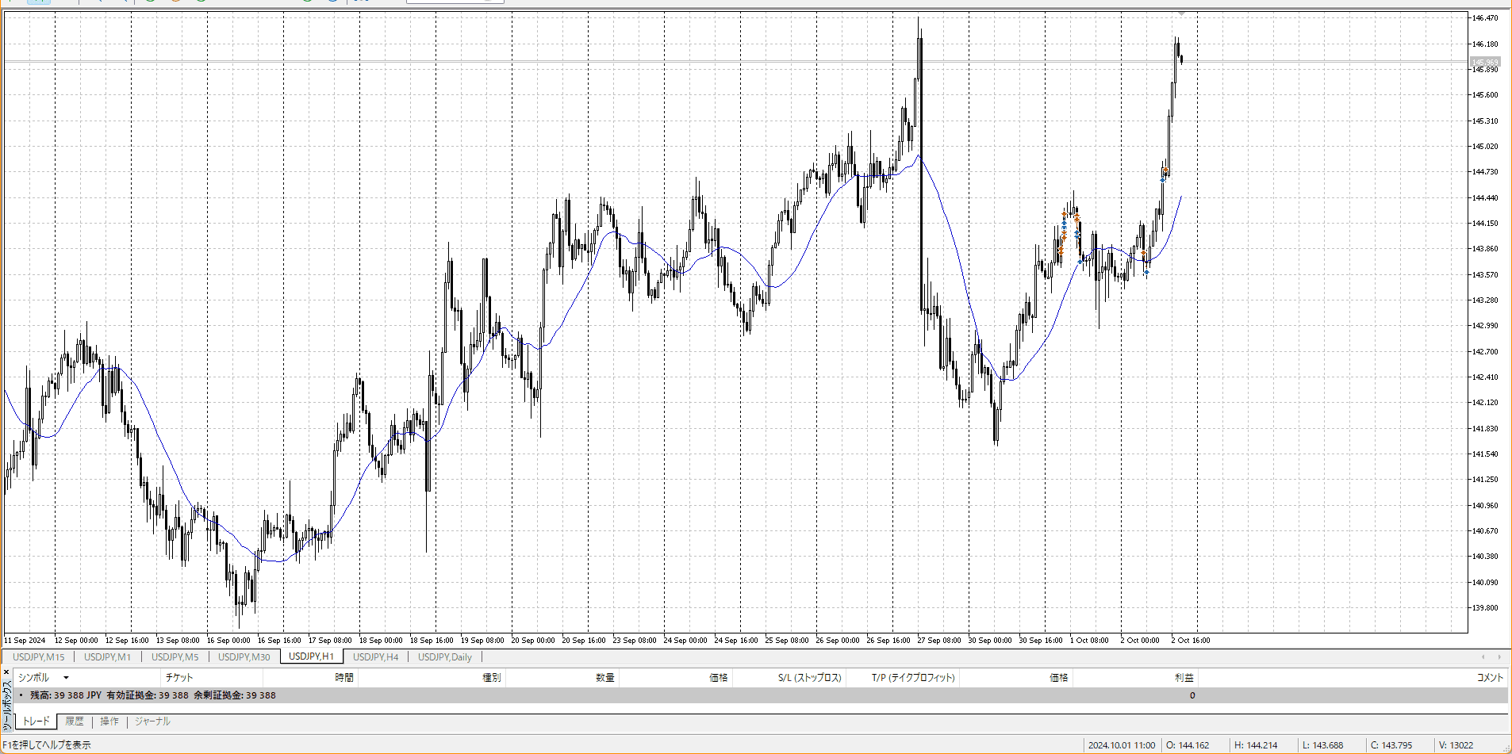This screenshot has width=1512, height=754.
Task: Open the シンボル column dropdown arrow
Action: click(66, 678)
